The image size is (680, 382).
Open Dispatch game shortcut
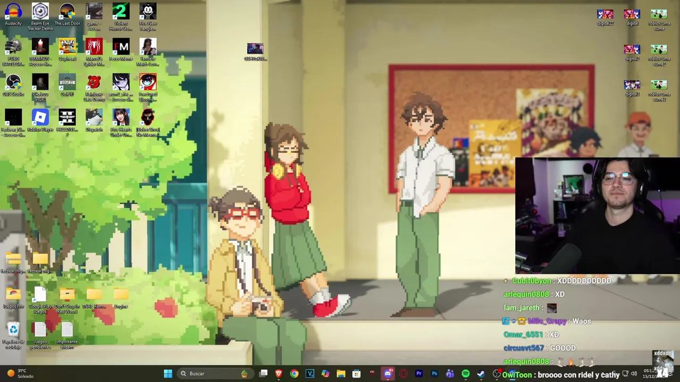(x=94, y=121)
